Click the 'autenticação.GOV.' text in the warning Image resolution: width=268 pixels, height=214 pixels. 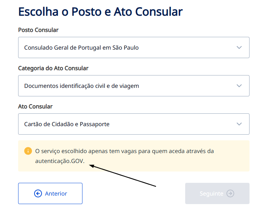tap(60, 161)
